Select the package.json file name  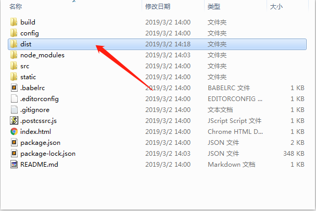point(40,143)
